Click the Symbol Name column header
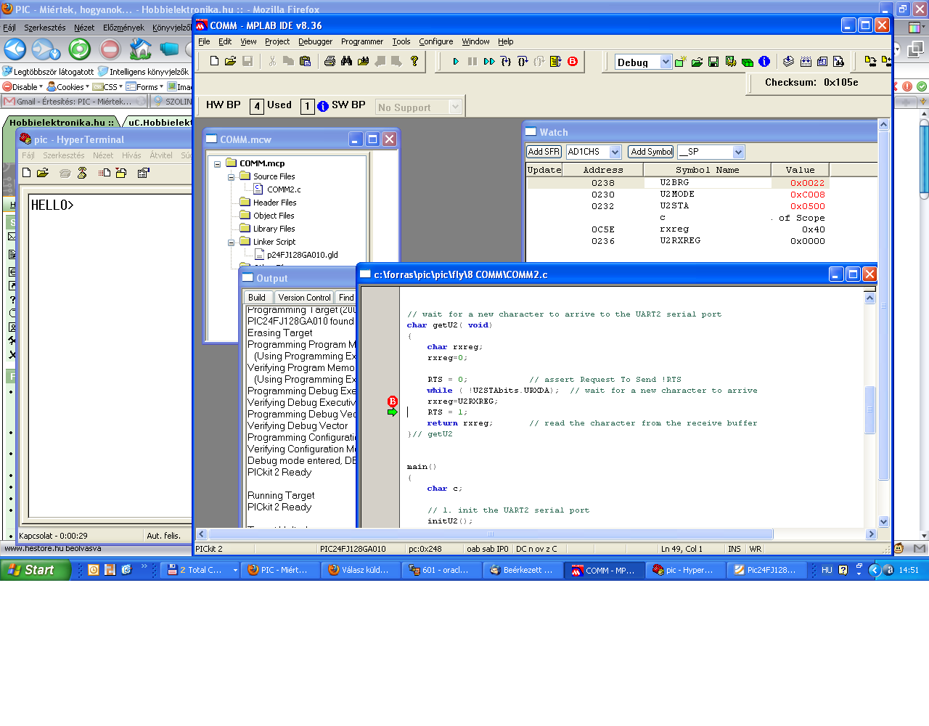The height and width of the screenshot is (726, 929). tap(707, 170)
